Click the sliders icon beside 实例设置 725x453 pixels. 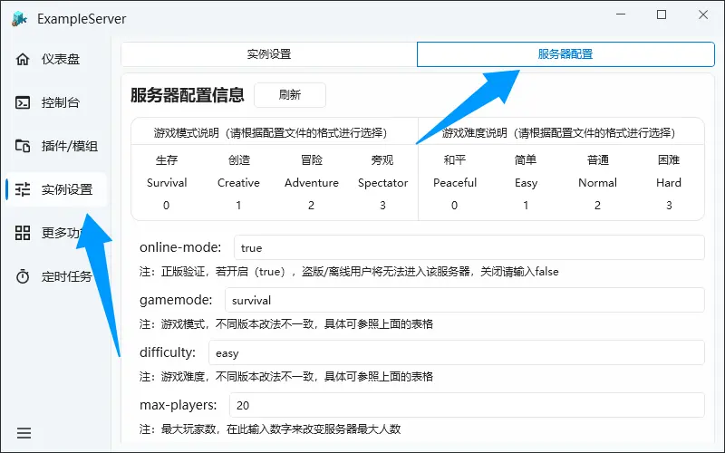(x=23, y=189)
